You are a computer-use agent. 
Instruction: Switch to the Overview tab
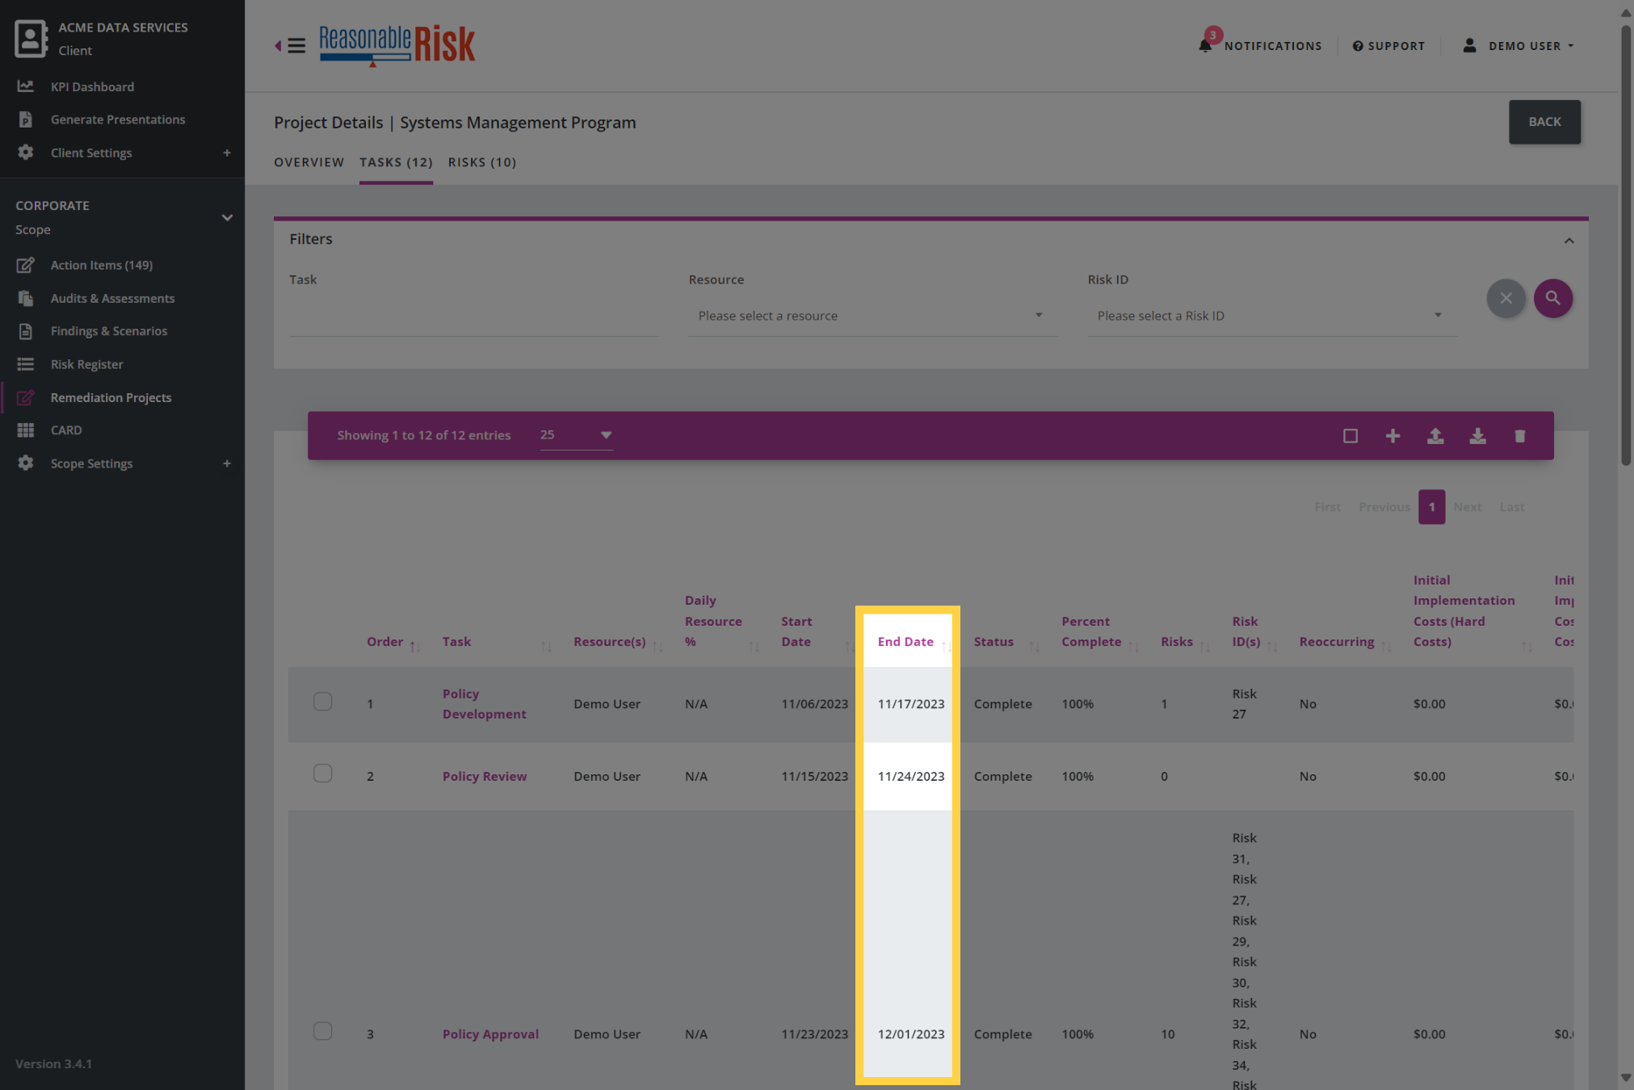309,162
